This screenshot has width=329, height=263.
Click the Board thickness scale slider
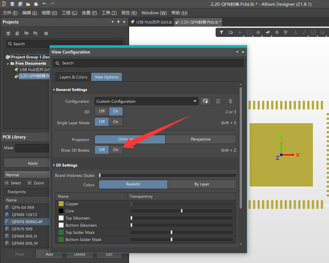168,175
